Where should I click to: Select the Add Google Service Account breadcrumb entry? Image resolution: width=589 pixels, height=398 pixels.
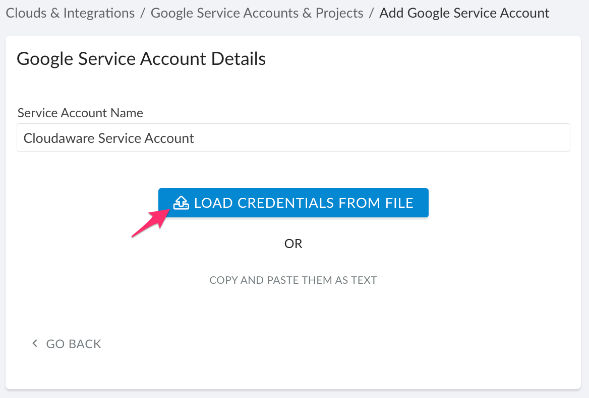coord(464,13)
